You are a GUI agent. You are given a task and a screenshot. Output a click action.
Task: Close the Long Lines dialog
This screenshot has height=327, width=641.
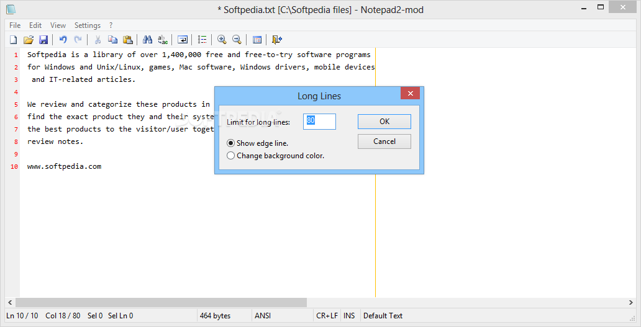click(411, 94)
